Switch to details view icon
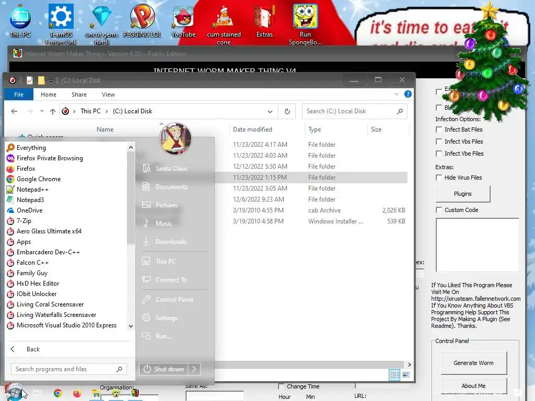The width and height of the screenshot is (535, 401). (x=395, y=375)
